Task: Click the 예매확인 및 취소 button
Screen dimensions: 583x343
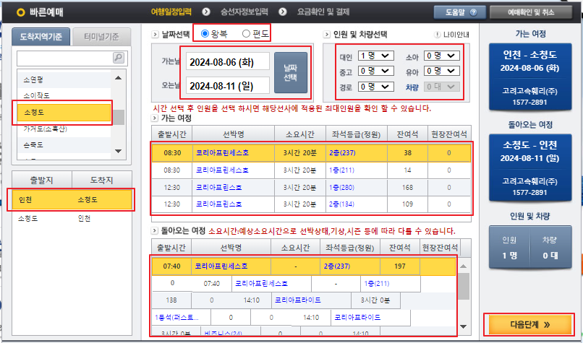Action: [531, 12]
